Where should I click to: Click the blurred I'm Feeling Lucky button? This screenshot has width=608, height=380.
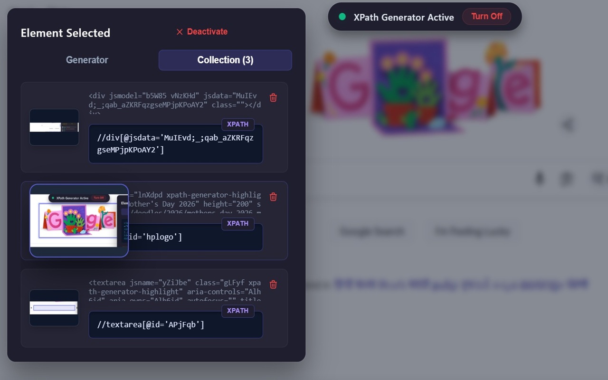click(473, 232)
